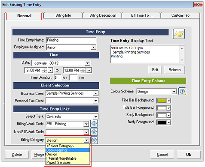The image size is (205, 167).
Task: Open the Personal Tax Client dropdown
Action: click(x=95, y=101)
